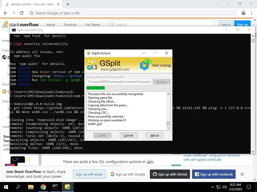Open the www.gdgsoft.com link text
The image size is (257, 192).
coord(115,69)
